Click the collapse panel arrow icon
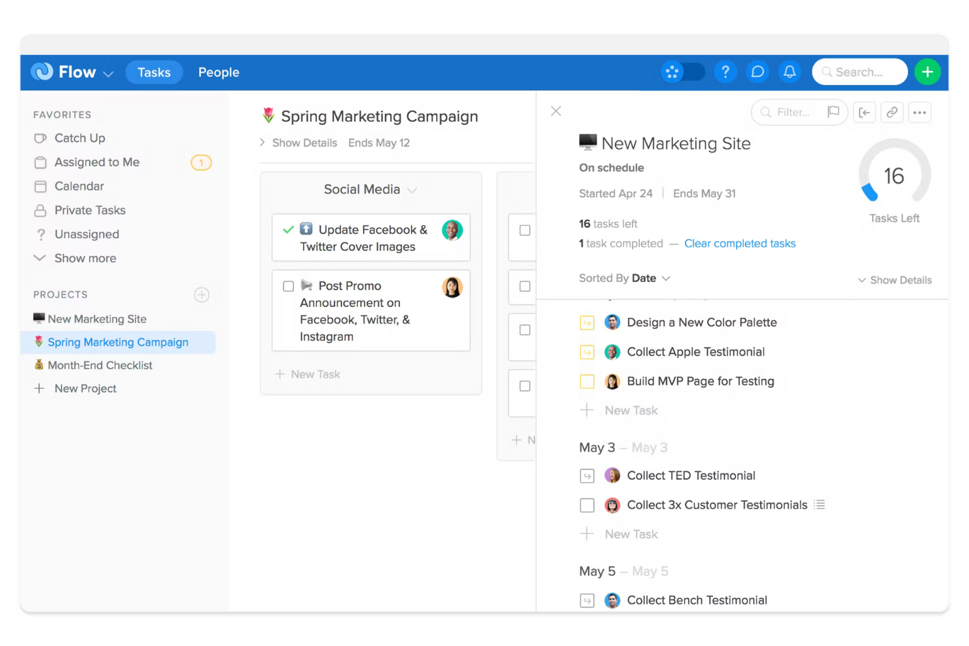 point(864,113)
